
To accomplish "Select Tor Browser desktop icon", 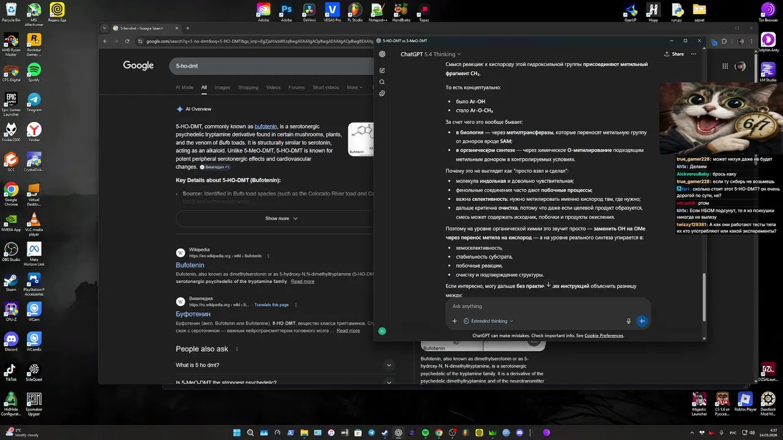I will (x=768, y=12).
